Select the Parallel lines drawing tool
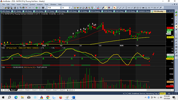 click(x=132, y=8)
